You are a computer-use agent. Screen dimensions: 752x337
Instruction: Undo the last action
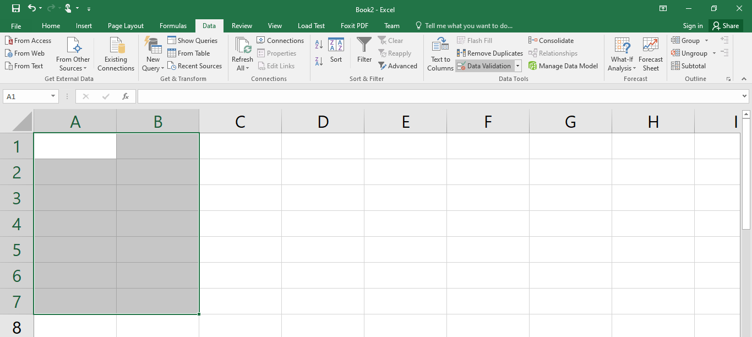(x=31, y=9)
